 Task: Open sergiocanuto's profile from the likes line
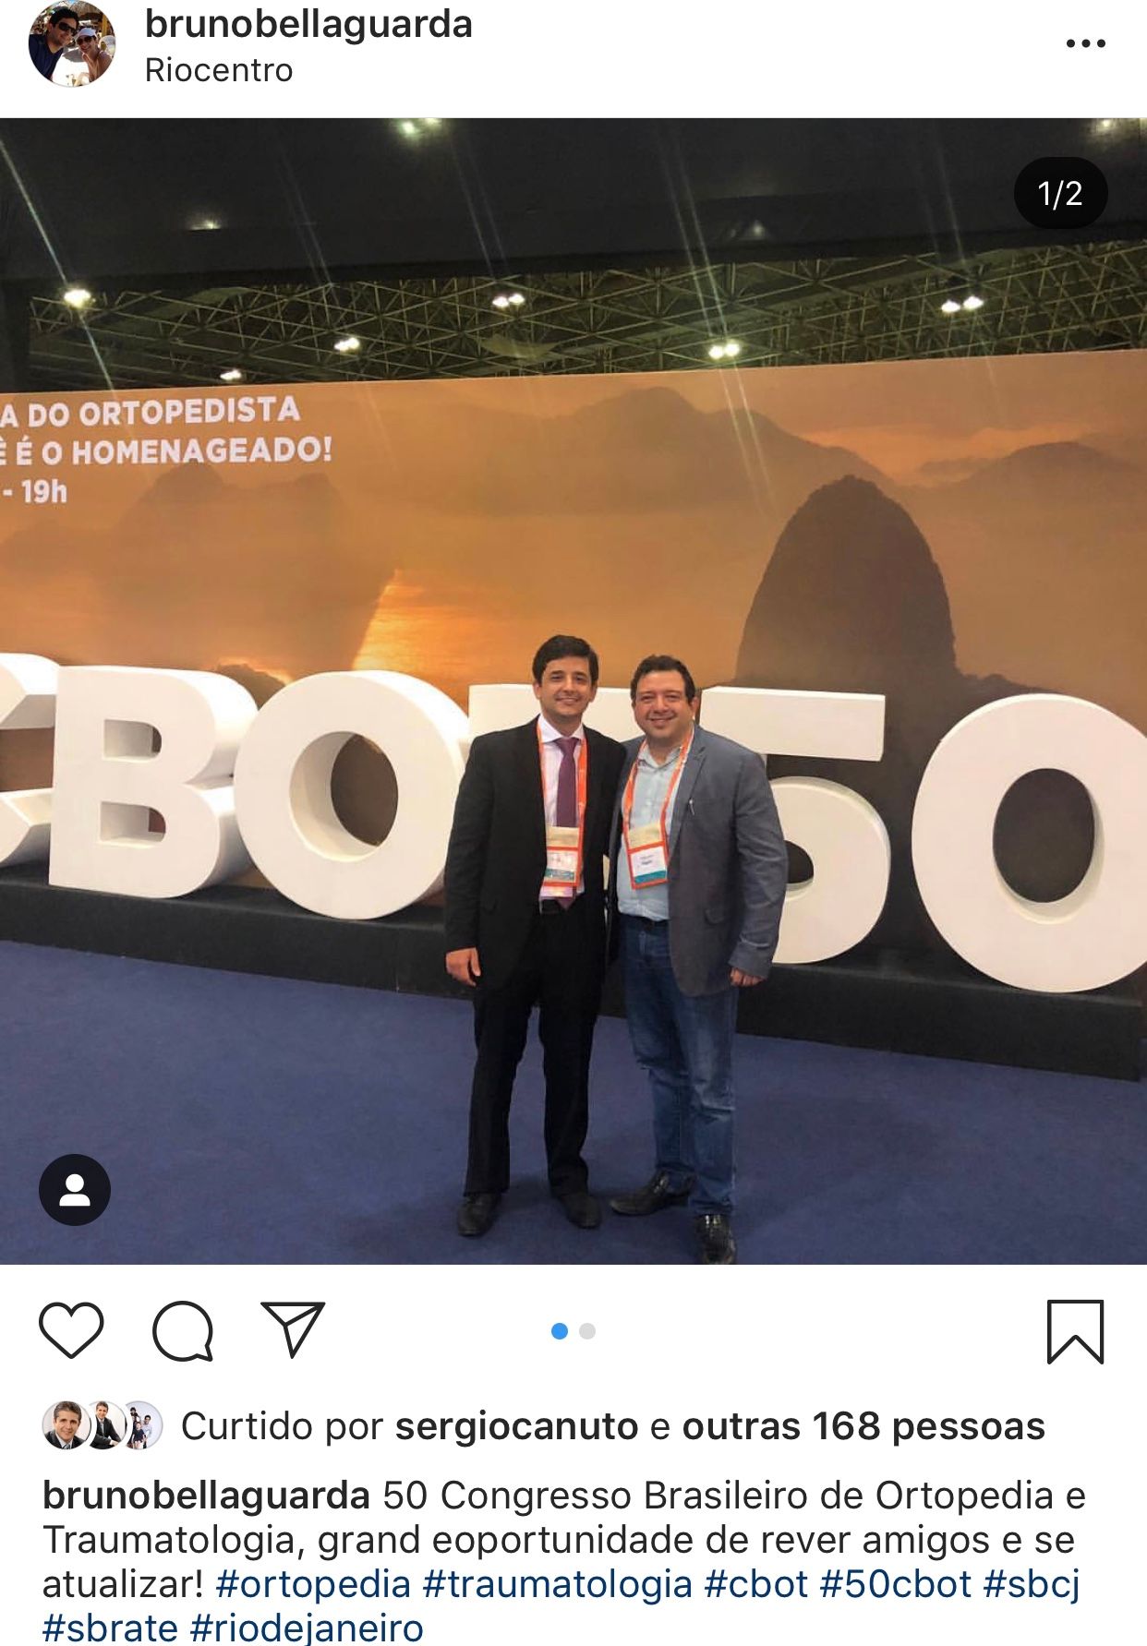coord(516,1426)
